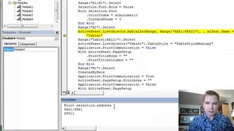The image size is (234, 131).
Task: Click the Range("M1").Select line
Action: pyautogui.click(x=97, y=68)
